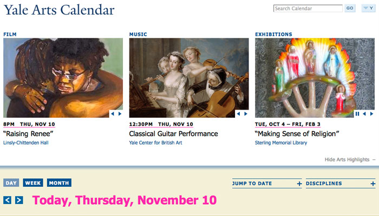Select the Day view tab
Screen dimensions: 379x216
[11, 183]
